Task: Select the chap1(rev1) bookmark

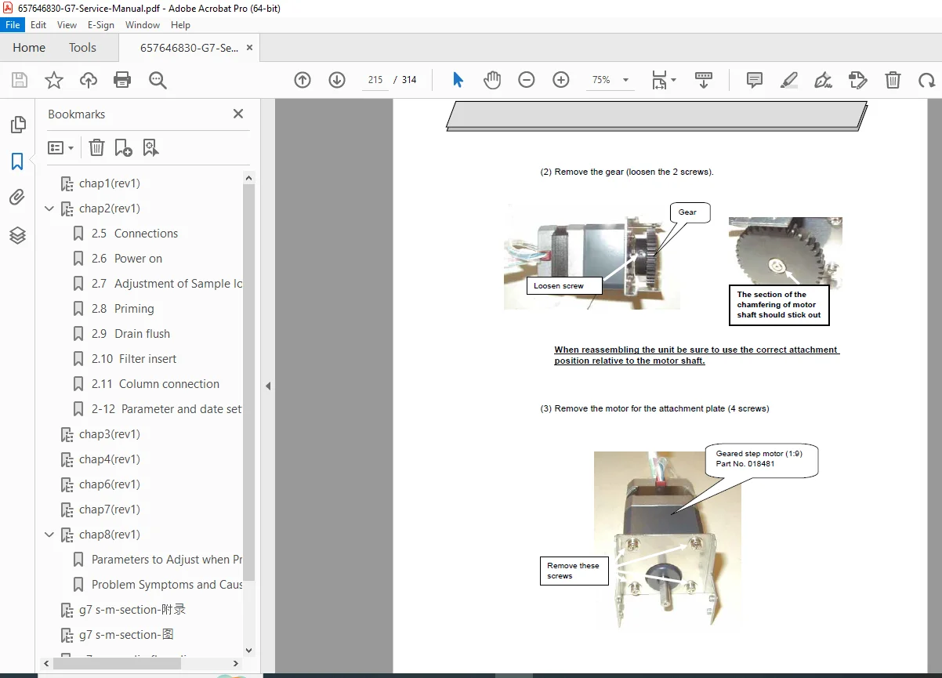Action: click(110, 183)
